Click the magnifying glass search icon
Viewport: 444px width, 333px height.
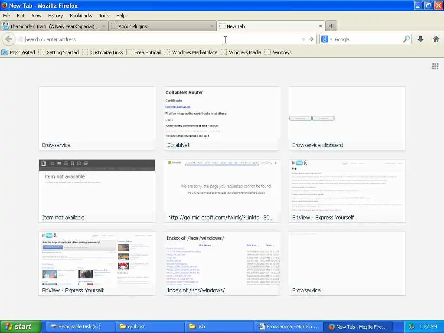point(406,39)
